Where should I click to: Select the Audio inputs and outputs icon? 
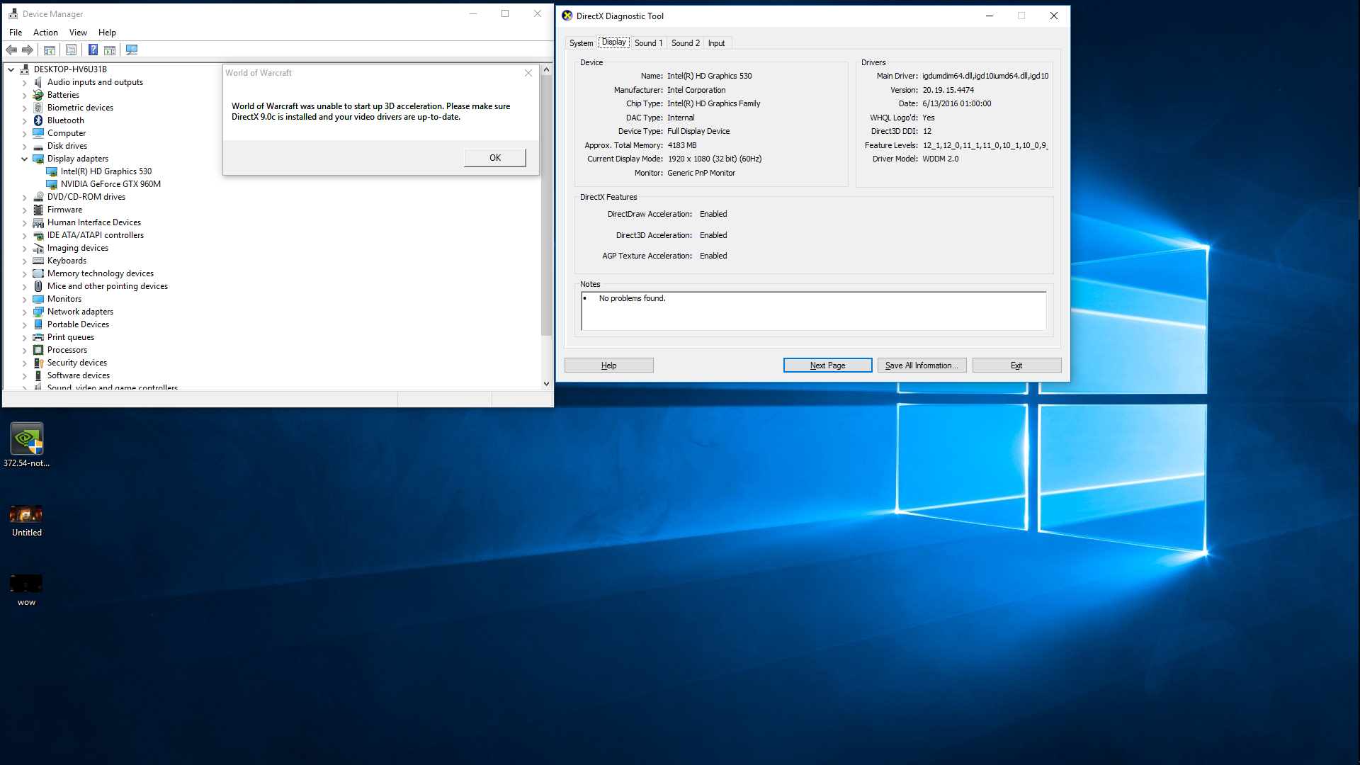[38, 82]
